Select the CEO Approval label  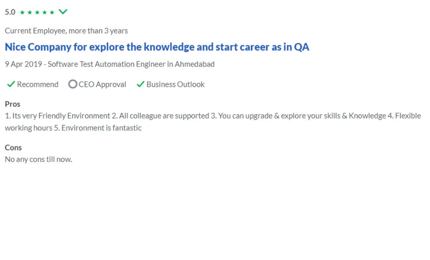click(x=103, y=85)
